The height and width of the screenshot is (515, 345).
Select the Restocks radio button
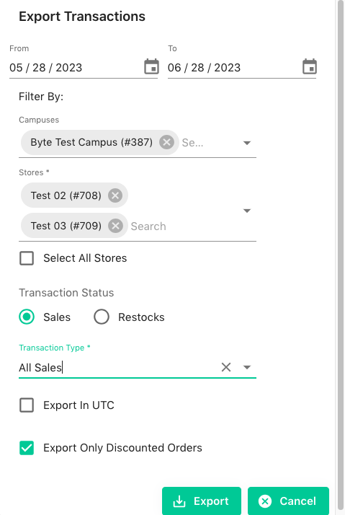pos(102,317)
